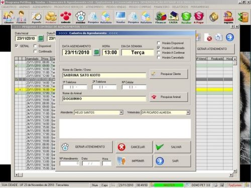Viewport: 251px width, 188px height.
Task: Open the ANIMAIS menu
Action: click(x=25, y=7)
